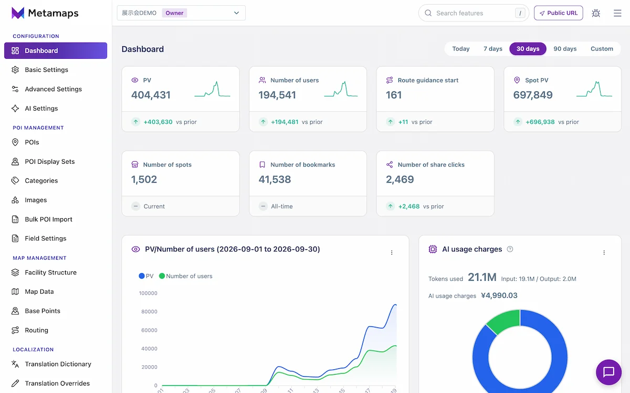Open AI usage charges options menu

coord(604,253)
